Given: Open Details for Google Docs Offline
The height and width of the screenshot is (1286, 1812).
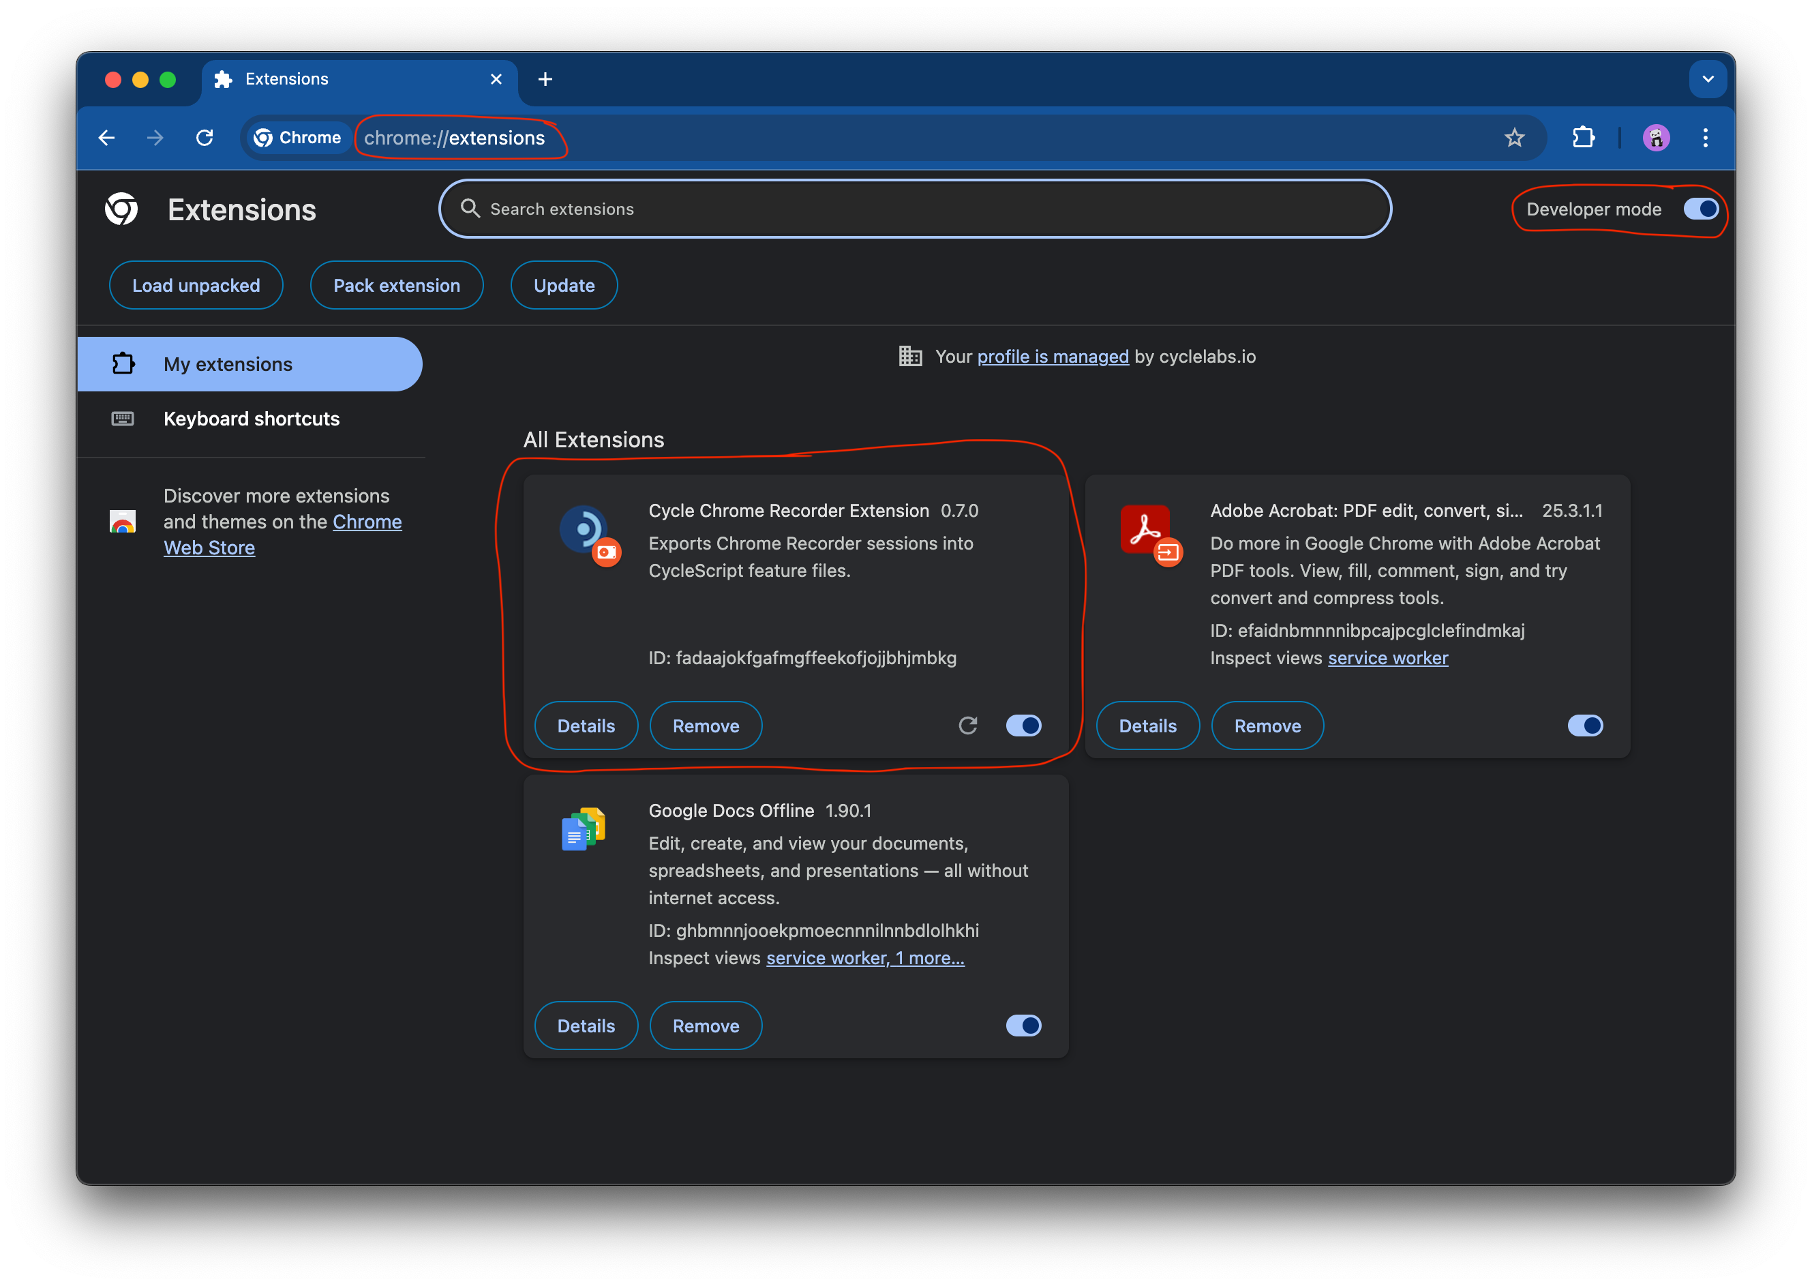Looking at the screenshot, I should point(586,1026).
